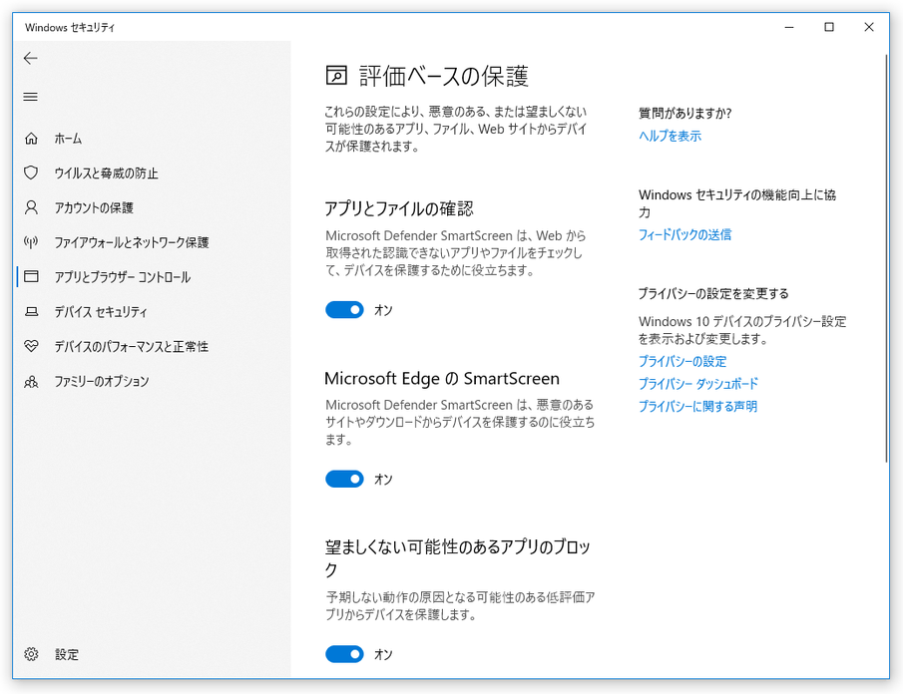Click 望ましくない可能性のあるアプリのブロック heading
The image size is (903, 694).
click(x=458, y=557)
